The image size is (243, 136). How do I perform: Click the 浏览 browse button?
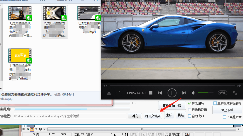pos(135,116)
